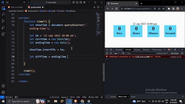
Task: Switch to DevTools Network tab
Action: (x=146, y=50)
